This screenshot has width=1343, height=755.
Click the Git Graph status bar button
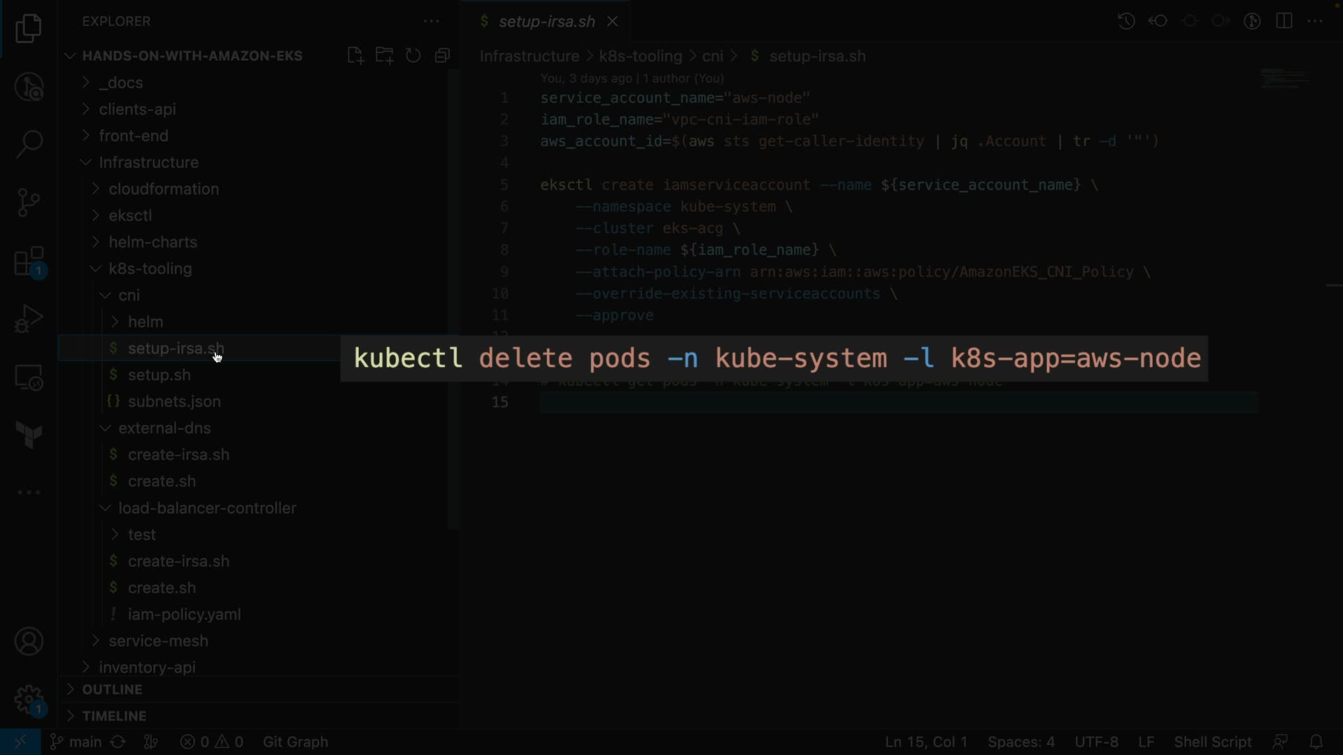[x=295, y=742]
